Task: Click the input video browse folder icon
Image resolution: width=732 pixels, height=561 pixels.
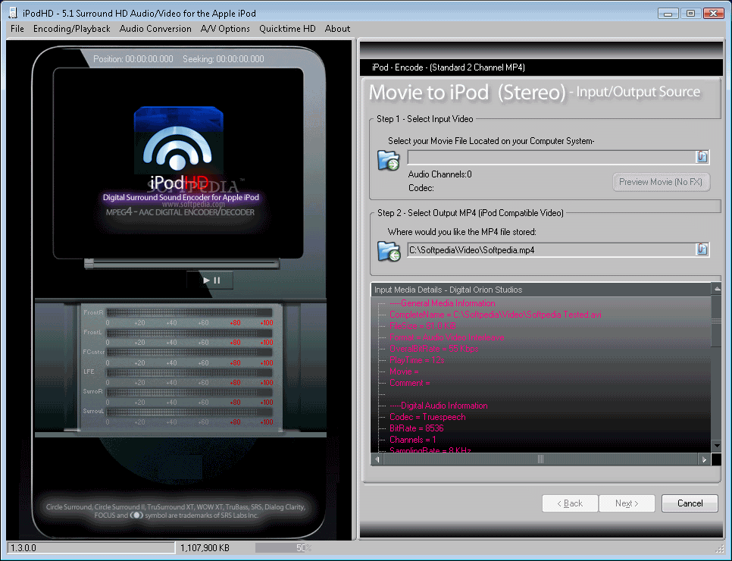Action: tap(389, 161)
